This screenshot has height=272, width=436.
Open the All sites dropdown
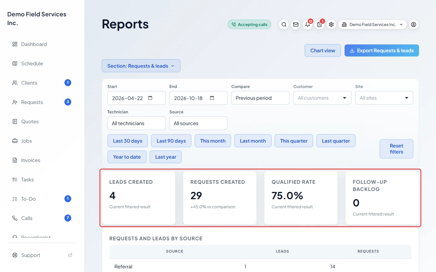pyautogui.click(x=384, y=98)
